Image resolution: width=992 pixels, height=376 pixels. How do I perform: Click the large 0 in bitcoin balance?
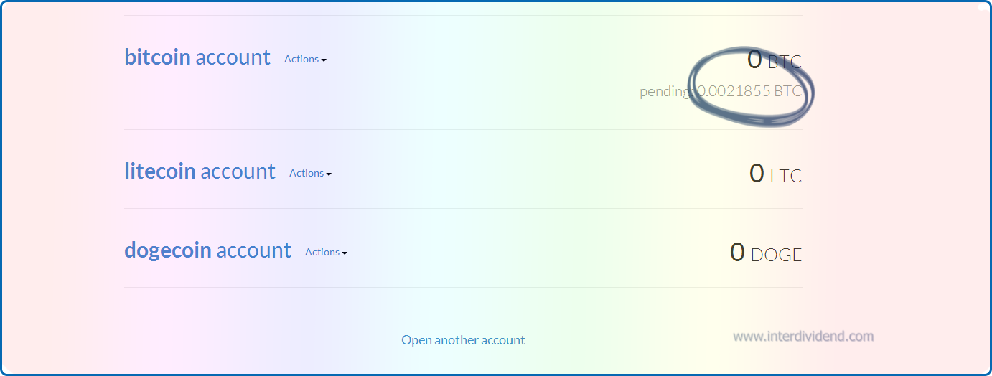click(754, 60)
